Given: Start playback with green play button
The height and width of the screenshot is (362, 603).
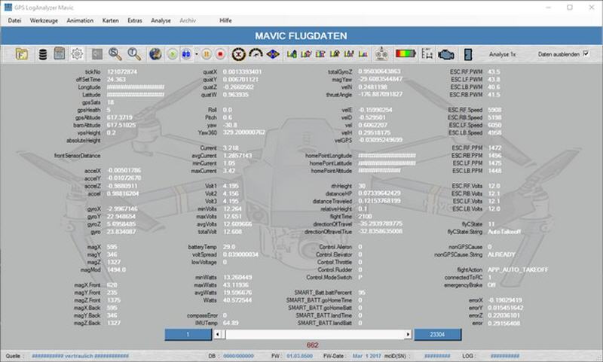Looking at the screenshot, I should click(173, 54).
